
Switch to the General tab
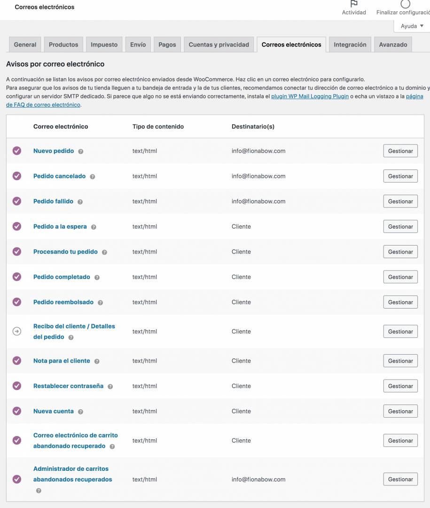click(25, 44)
